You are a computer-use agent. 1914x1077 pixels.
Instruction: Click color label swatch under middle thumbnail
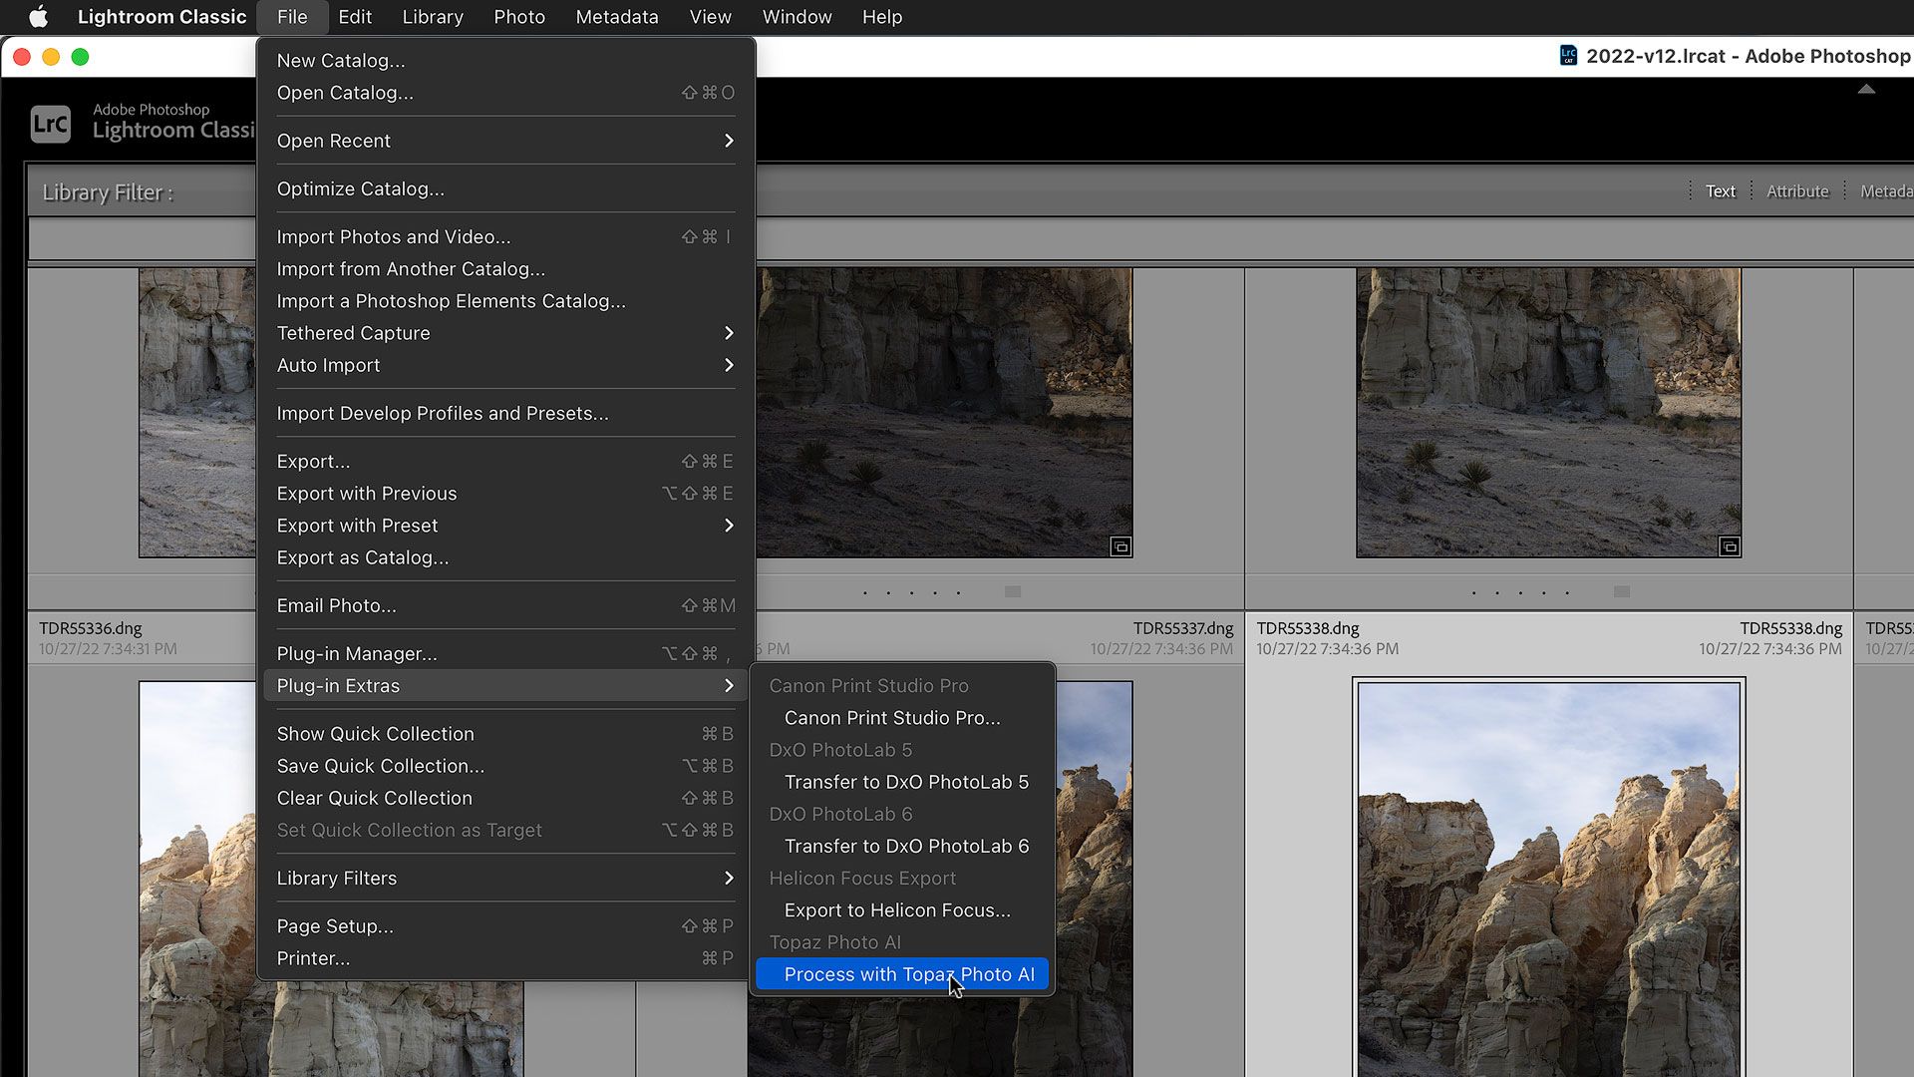point(1013,592)
